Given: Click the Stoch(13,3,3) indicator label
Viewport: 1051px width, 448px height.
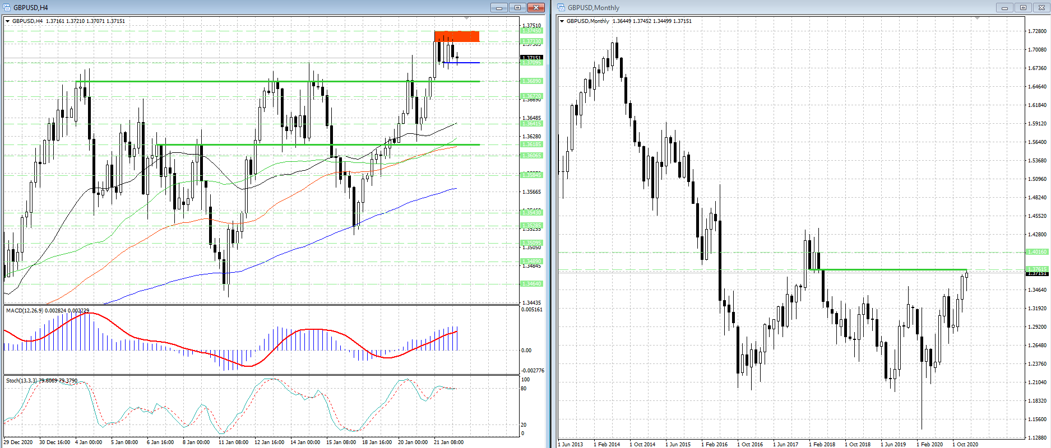Looking at the screenshot, I should pyautogui.click(x=21, y=381).
